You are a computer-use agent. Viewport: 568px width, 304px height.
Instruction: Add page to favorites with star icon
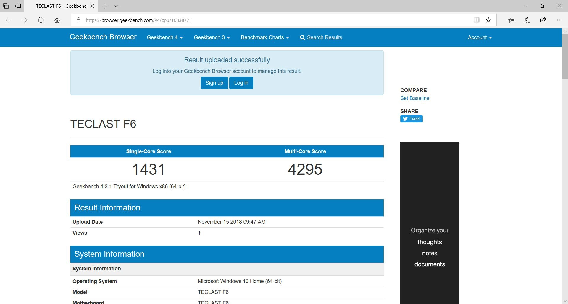coord(488,20)
